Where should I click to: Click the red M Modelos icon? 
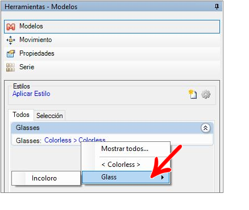click(x=11, y=27)
